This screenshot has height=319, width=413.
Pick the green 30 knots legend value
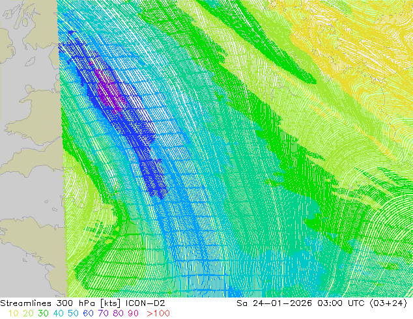[x=43, y=313]
